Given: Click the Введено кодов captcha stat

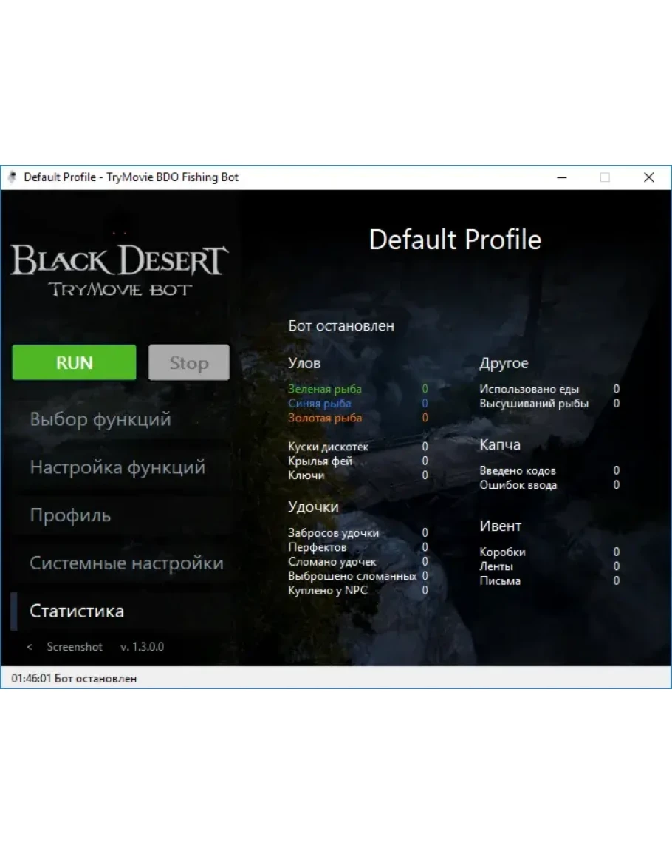Looking at the screenshot, I should [x=518, y=470].
